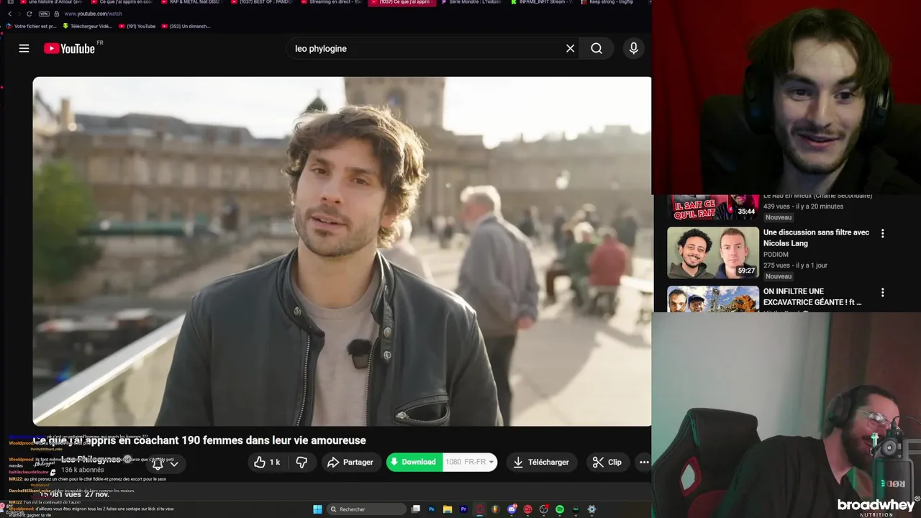Viewport: 921px width, 518px height.
Task: Click the taskbar Rechercher search box
Action: (x=366, y=509)
